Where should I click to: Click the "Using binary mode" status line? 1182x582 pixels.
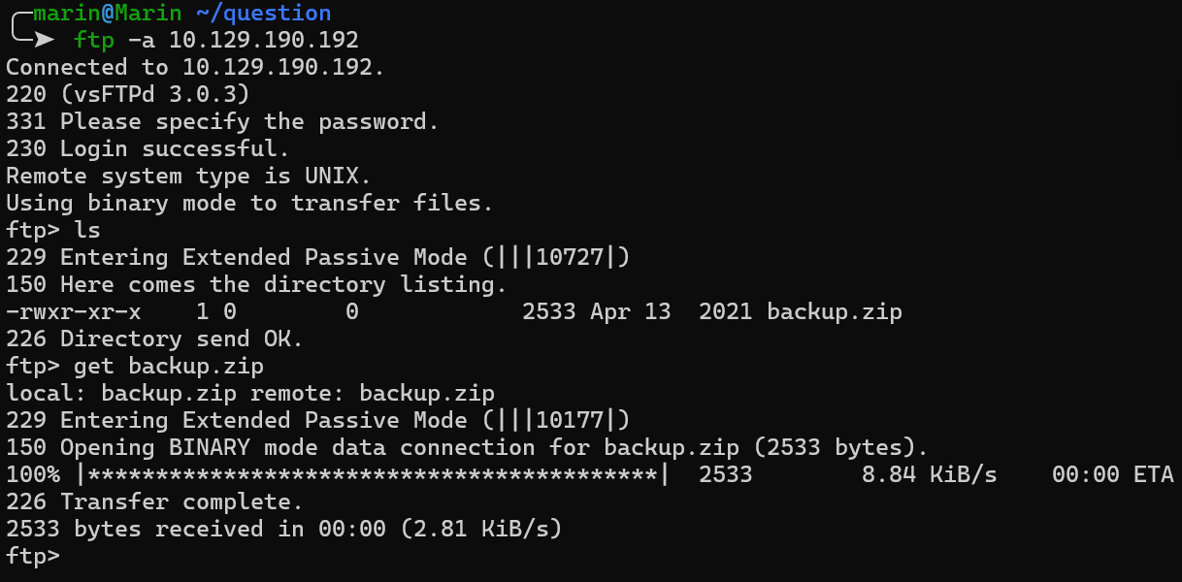point(249,203)
